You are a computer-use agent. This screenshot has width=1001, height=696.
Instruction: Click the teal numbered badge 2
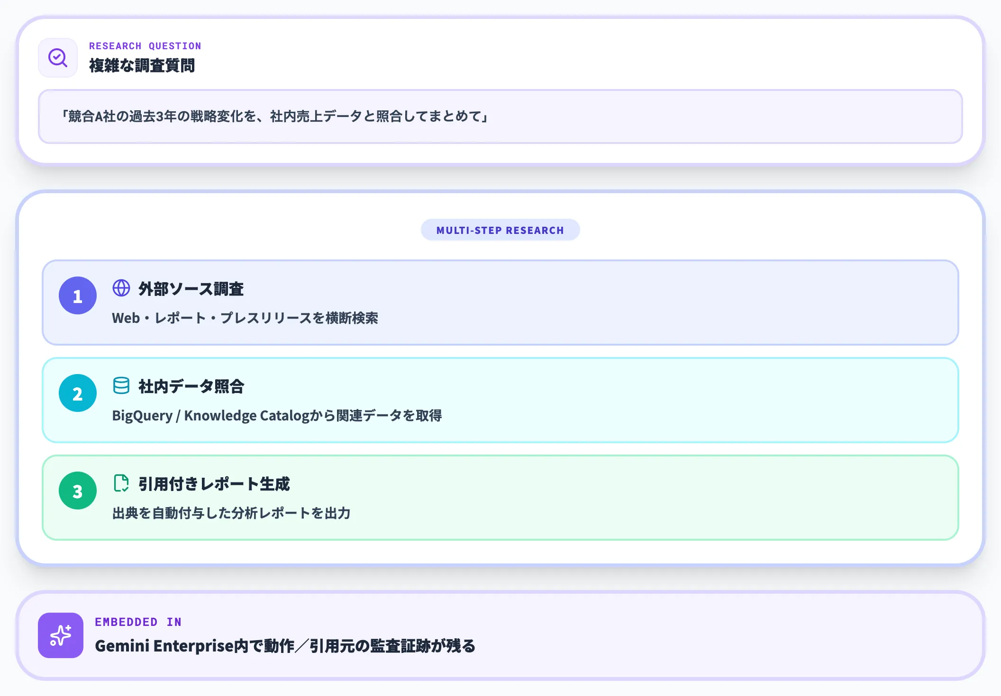77,393
